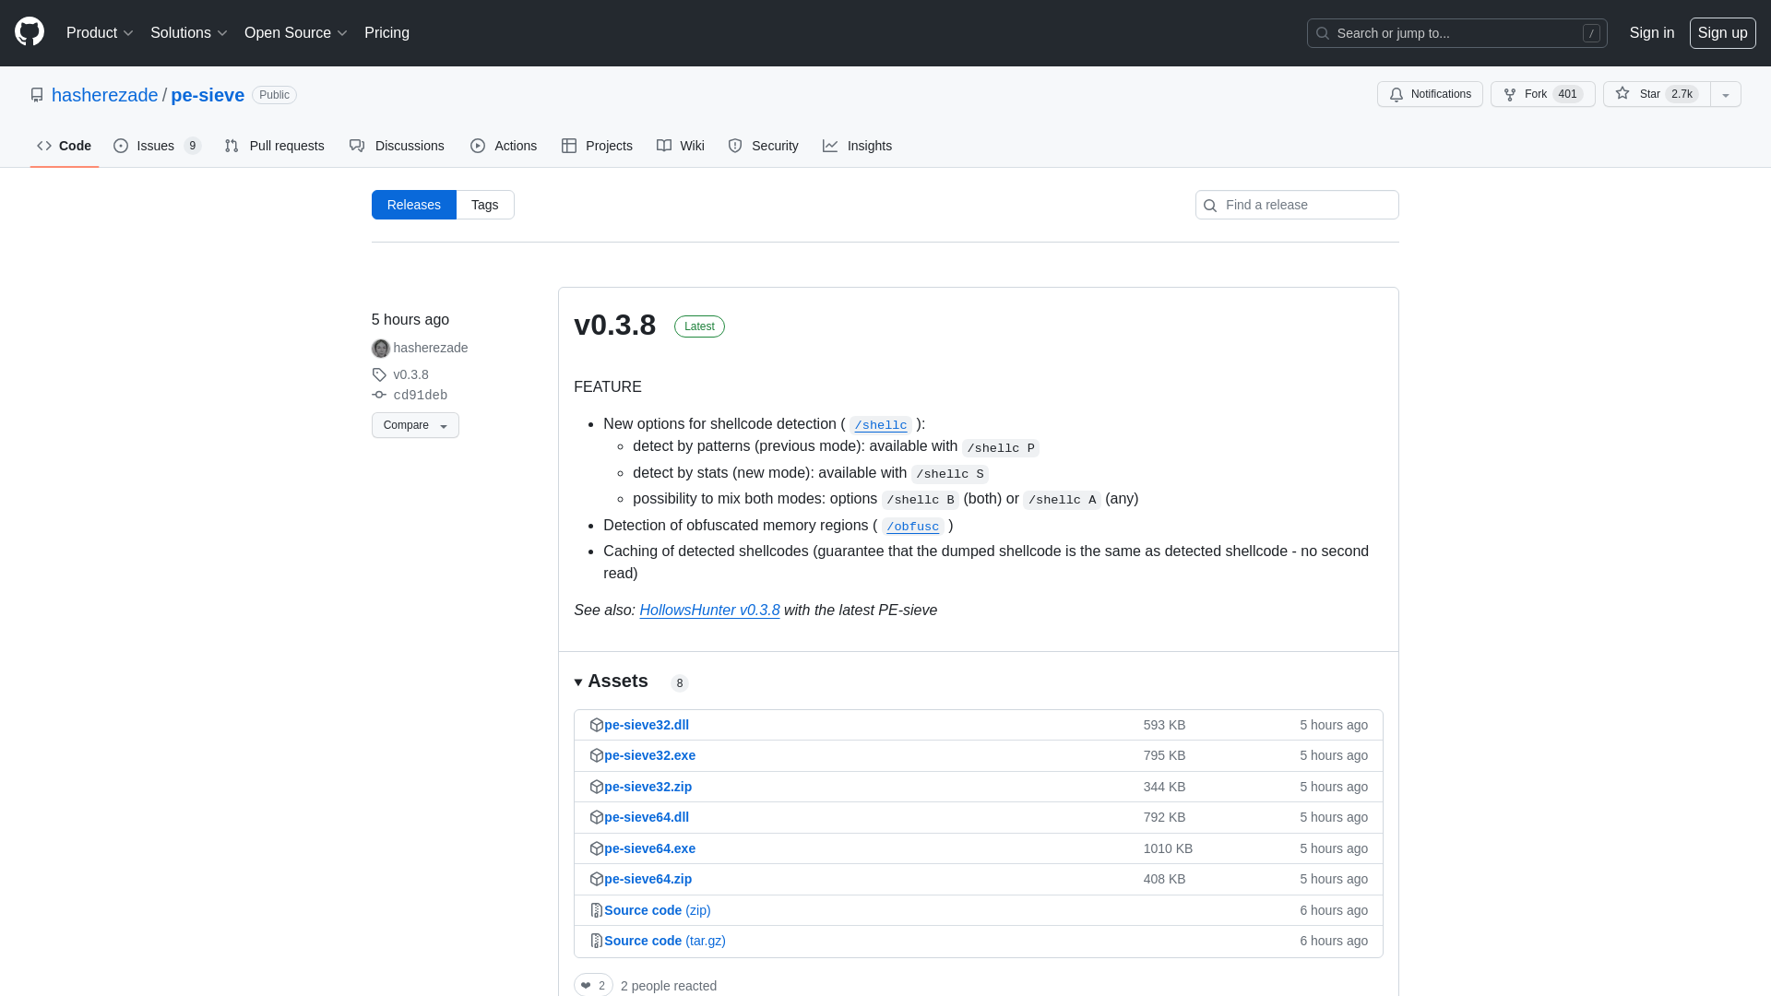This screenshot has width=1771, height=996.
Task: Switch to the Tags view
Action: tap(485, 205)
